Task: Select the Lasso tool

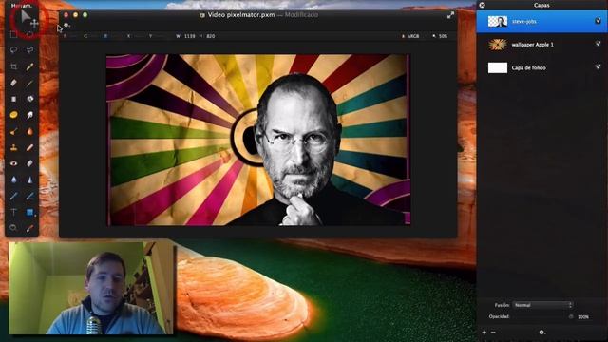Action: [x=13, y=50]
